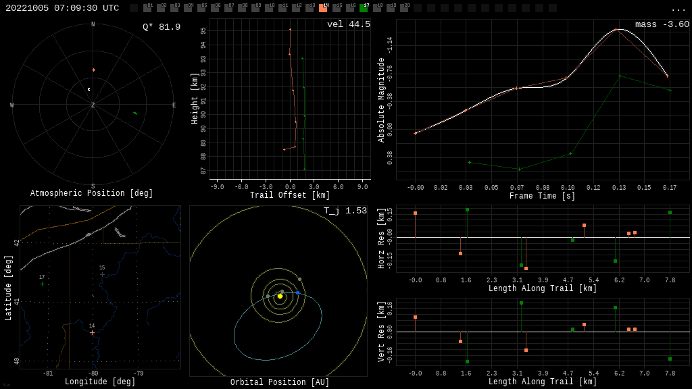This screenshot has width=692, height=389.
Task: Select station square 01 in the top bar
Action: point(147,8)
